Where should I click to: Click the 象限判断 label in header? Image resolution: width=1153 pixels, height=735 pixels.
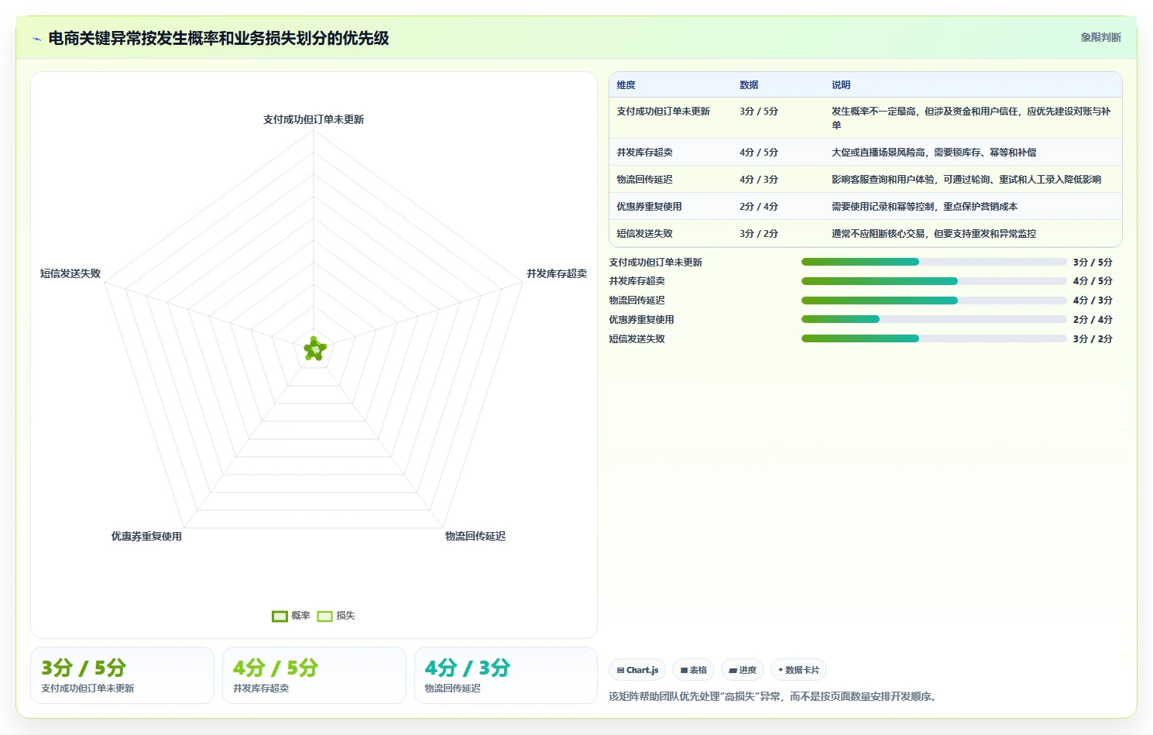(x=1100, y=37)
